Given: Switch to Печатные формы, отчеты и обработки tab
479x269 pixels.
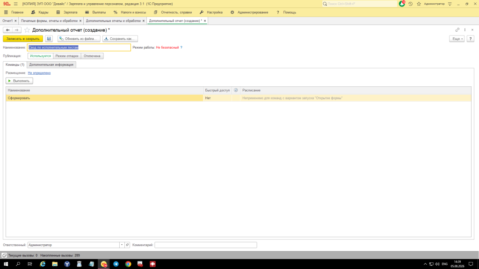Looking at the screenshot, I should click(x=49, y=21).
